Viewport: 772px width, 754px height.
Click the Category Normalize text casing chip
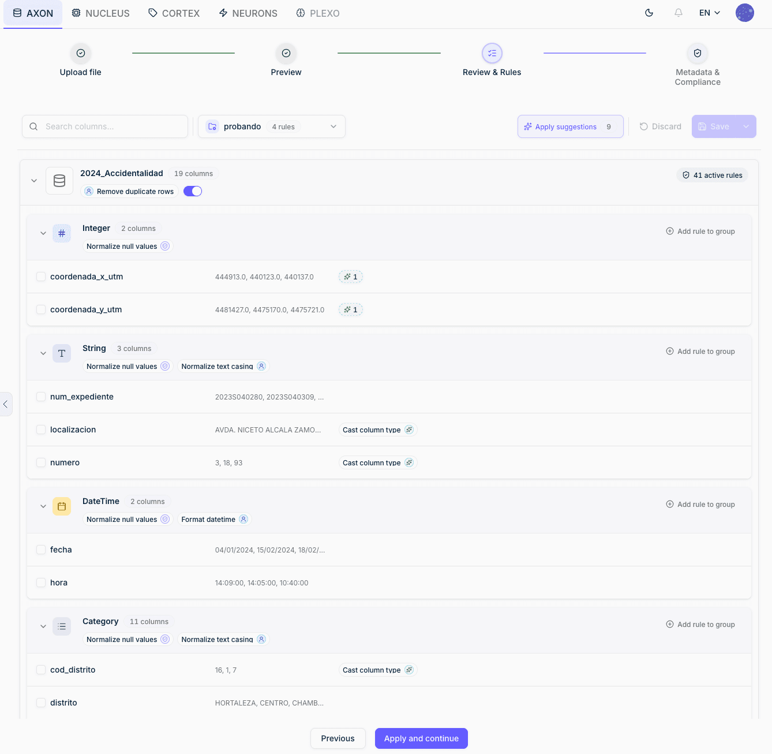coord(223,639)
